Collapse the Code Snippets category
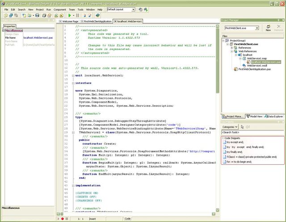Image resolution: width=286 pixels, height=222 pixels. coord(223,138)
